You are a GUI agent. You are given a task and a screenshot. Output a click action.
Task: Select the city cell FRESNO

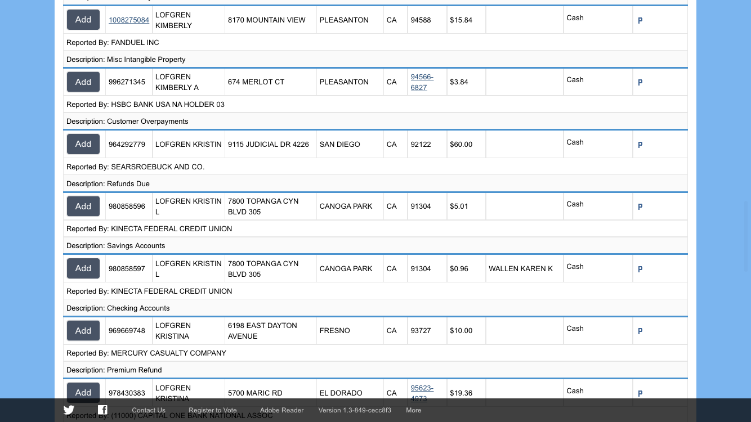[334, 331]
